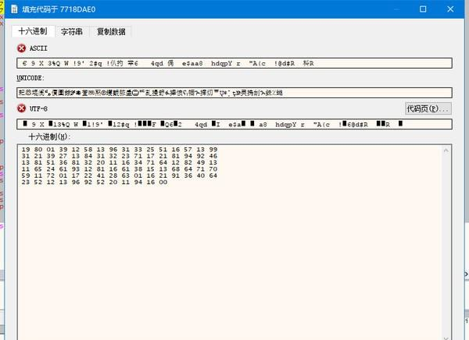Close the fill code dialog window
Image resolution: width=469 pixels, height=340 pixels.
(x=458, y=9)
